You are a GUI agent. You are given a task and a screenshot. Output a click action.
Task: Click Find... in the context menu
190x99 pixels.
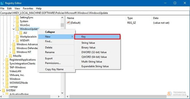coord(56,41)
